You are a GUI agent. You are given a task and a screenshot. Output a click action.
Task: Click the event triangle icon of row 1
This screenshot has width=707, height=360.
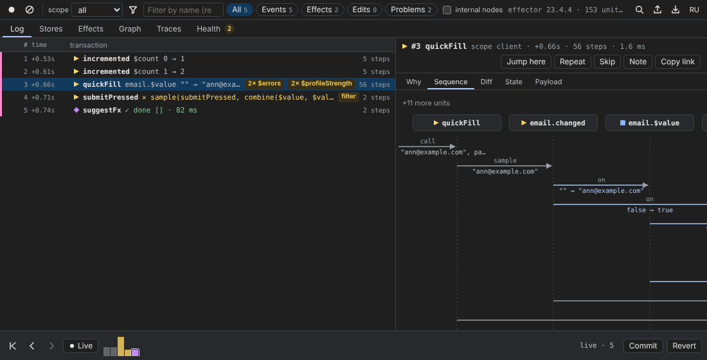(x=76, y=59)
